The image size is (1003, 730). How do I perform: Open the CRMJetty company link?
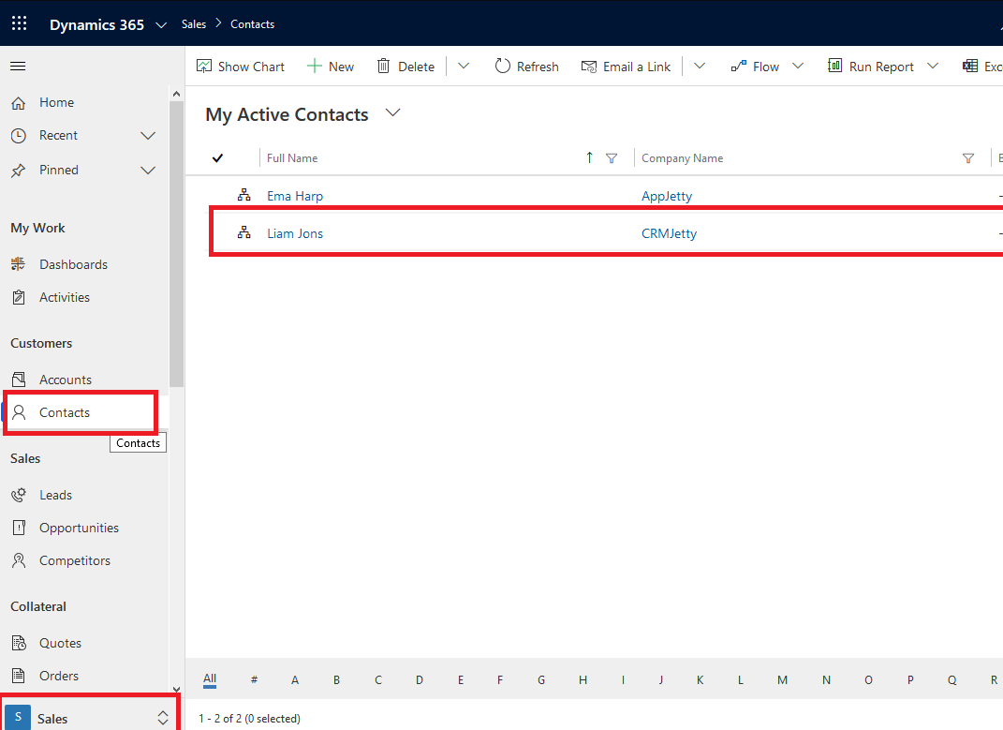pyautogui.click(x=669, y=233)
